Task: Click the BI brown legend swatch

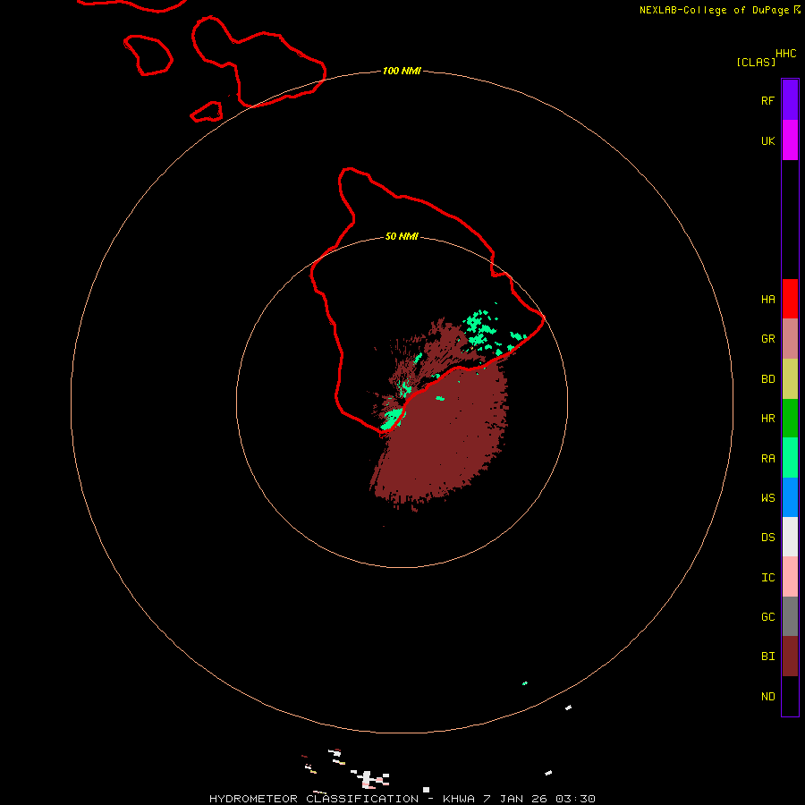Action: [790, 657]
